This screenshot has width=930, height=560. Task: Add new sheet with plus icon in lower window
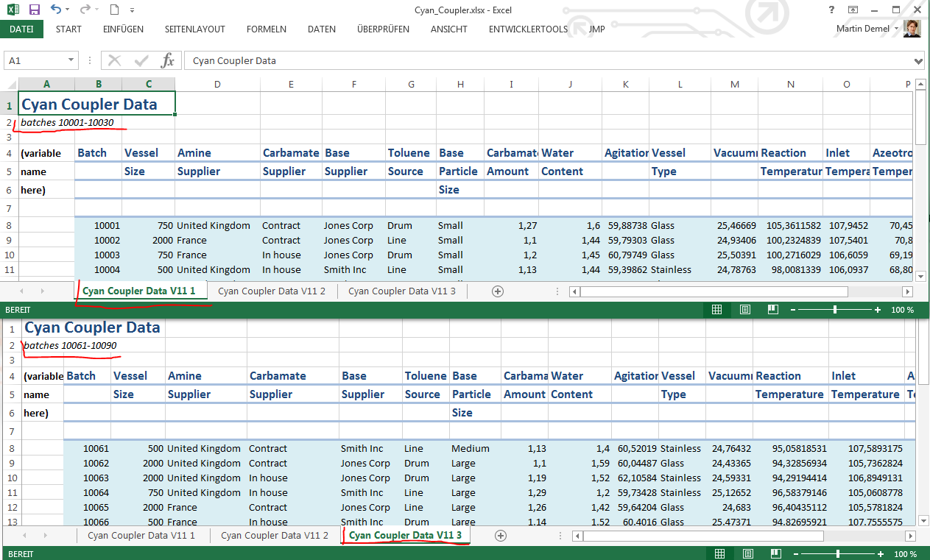click(x=501, y=536)
